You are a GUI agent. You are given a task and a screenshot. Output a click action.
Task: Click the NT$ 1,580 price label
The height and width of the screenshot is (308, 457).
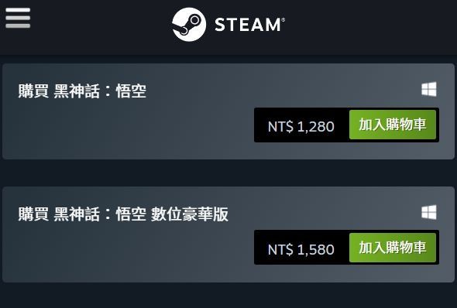click(301, 250)
